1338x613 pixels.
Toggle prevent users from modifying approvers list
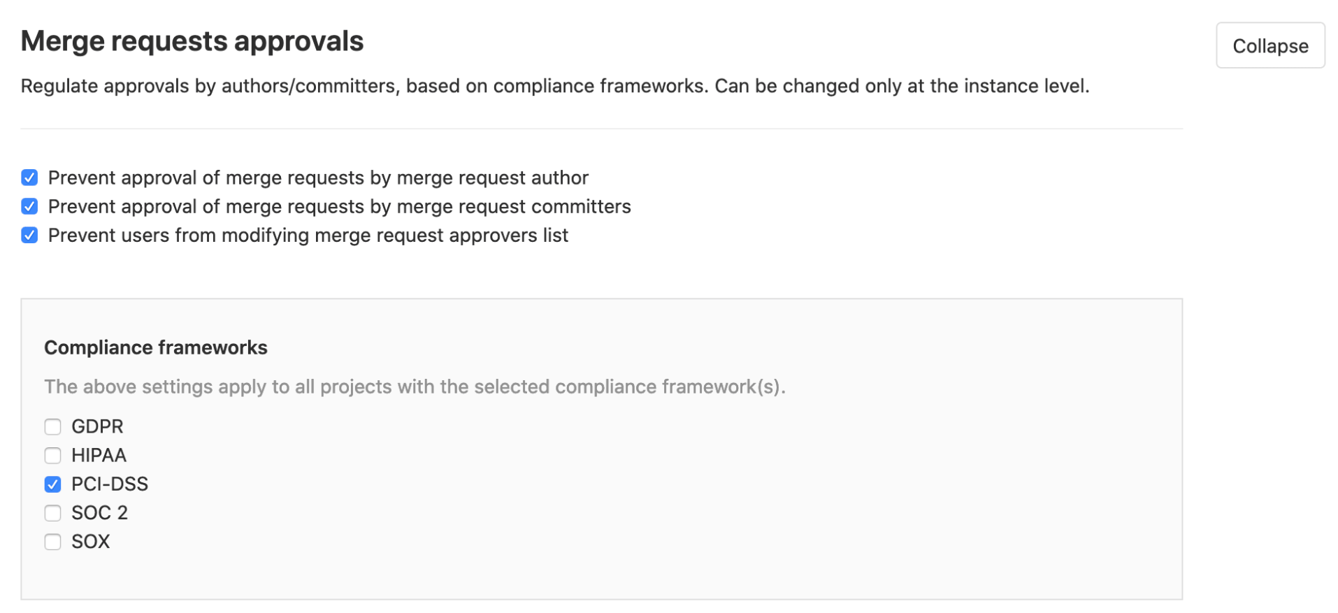click(29, 235)
